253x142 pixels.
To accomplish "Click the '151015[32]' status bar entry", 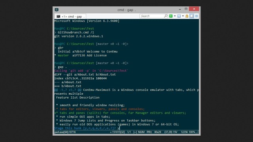I will point(117,132).
